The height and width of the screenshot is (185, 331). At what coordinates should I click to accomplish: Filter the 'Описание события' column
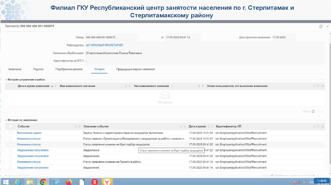(185, 126)
